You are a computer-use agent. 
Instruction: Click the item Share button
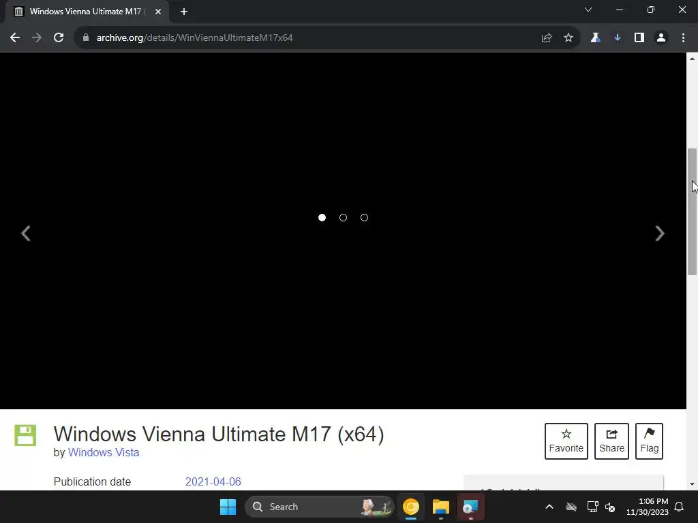(611, 441)
